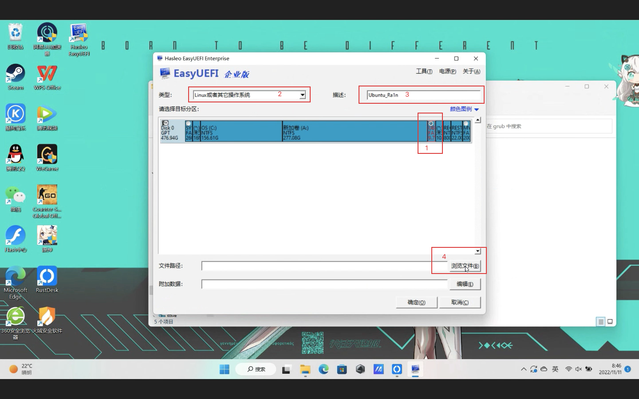Open Microsoft Edge desktop shortcut

[x=16, y=283]
